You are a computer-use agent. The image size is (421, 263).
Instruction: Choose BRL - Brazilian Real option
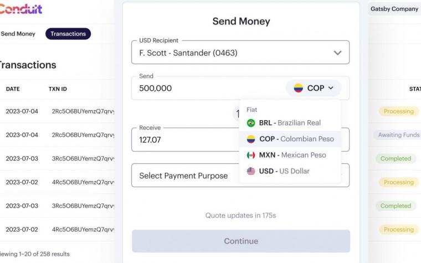pos(290,123)
